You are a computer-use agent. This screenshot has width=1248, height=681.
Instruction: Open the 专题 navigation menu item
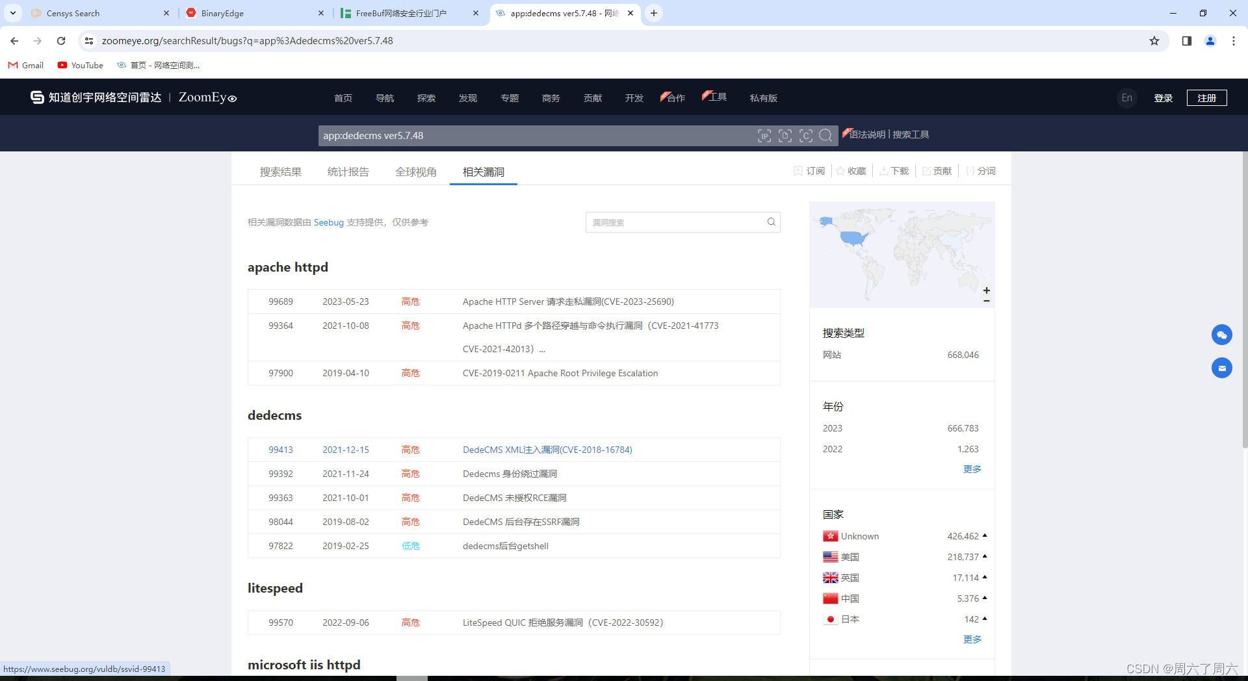click(510, 98)
